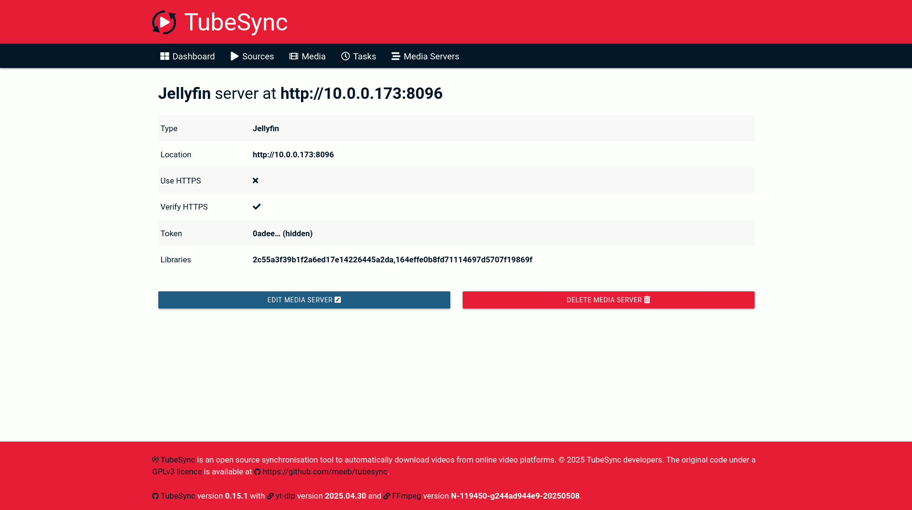Toggle the Use HTTPS cross mark
Screen dimensions: 912x510
pyautogui.click(x=255, y=180)
